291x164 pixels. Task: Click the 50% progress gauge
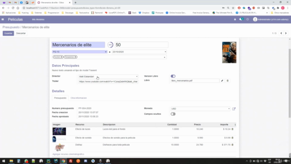click(110, 45)
